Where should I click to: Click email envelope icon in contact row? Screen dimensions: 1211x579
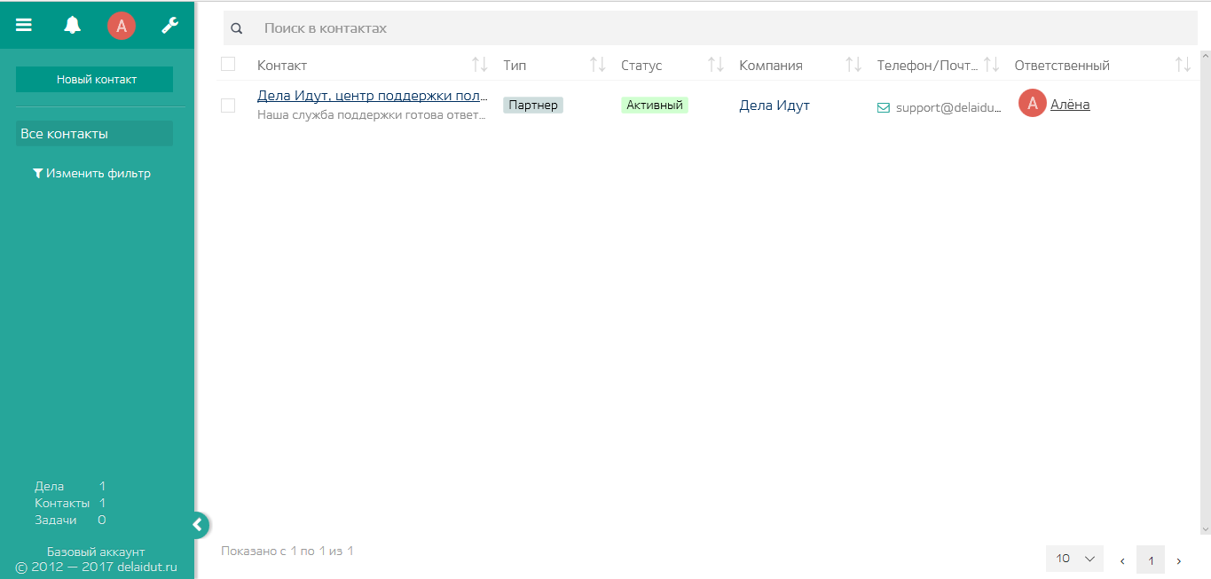click(883, 108)
